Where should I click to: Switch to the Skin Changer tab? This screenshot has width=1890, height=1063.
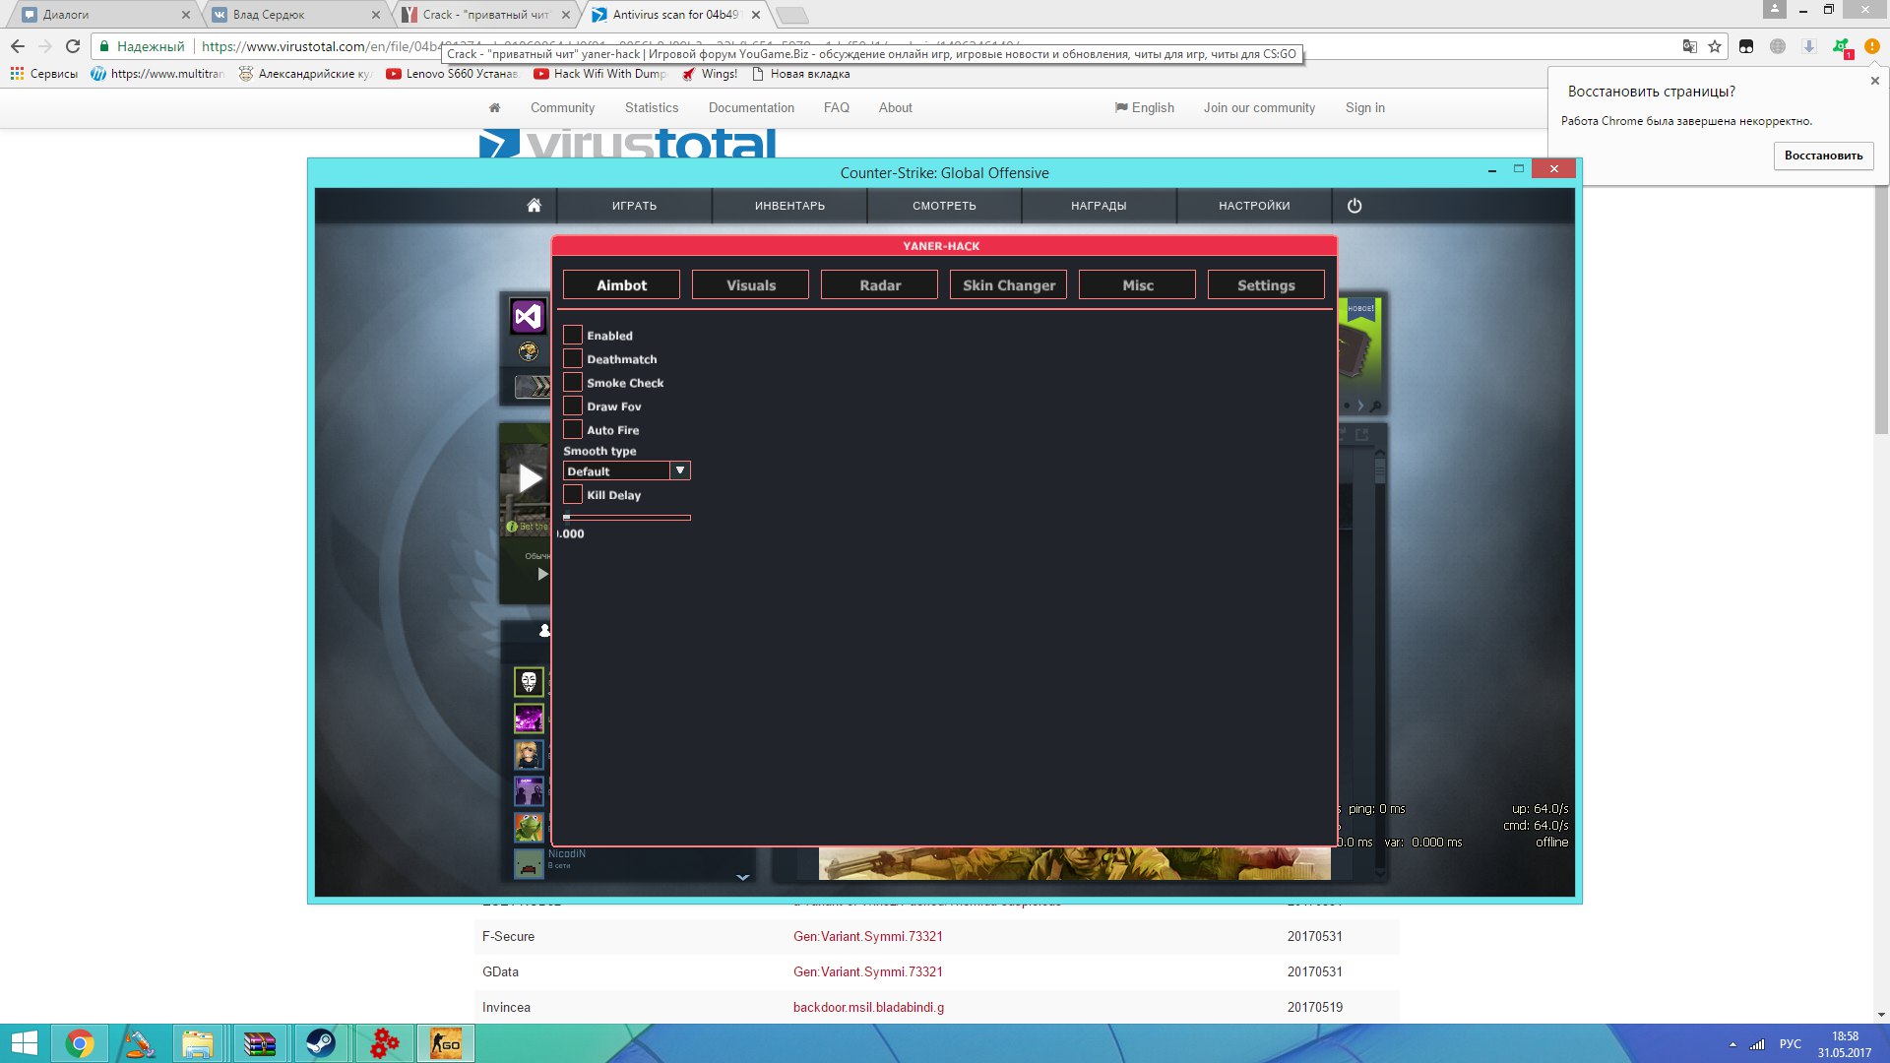[1008, 285]
